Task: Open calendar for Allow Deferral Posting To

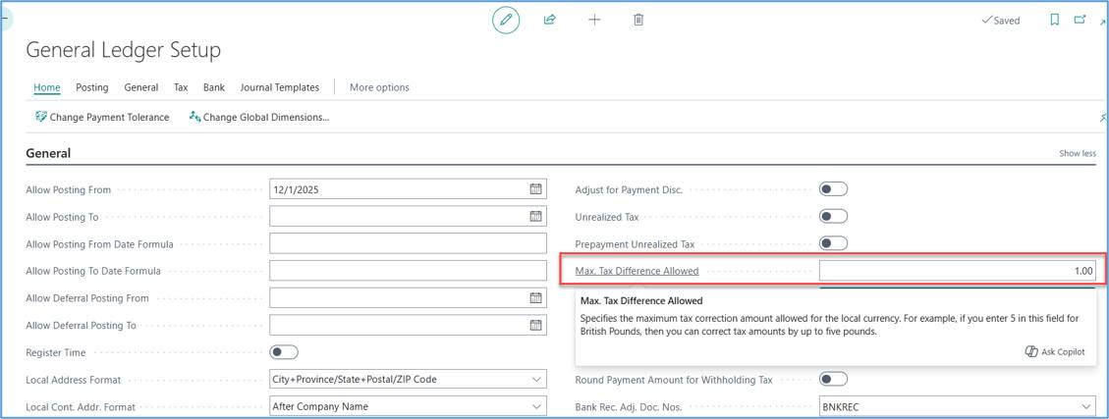Action: click(536, 325)
